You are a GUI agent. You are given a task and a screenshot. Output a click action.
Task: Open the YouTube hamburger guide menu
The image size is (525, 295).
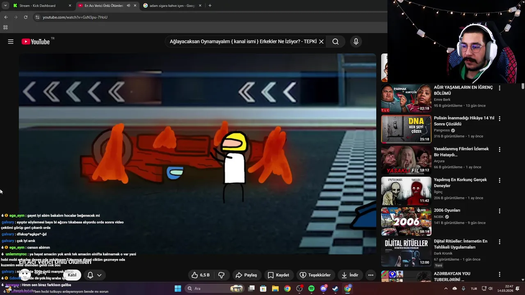click(x=11, y=41)
